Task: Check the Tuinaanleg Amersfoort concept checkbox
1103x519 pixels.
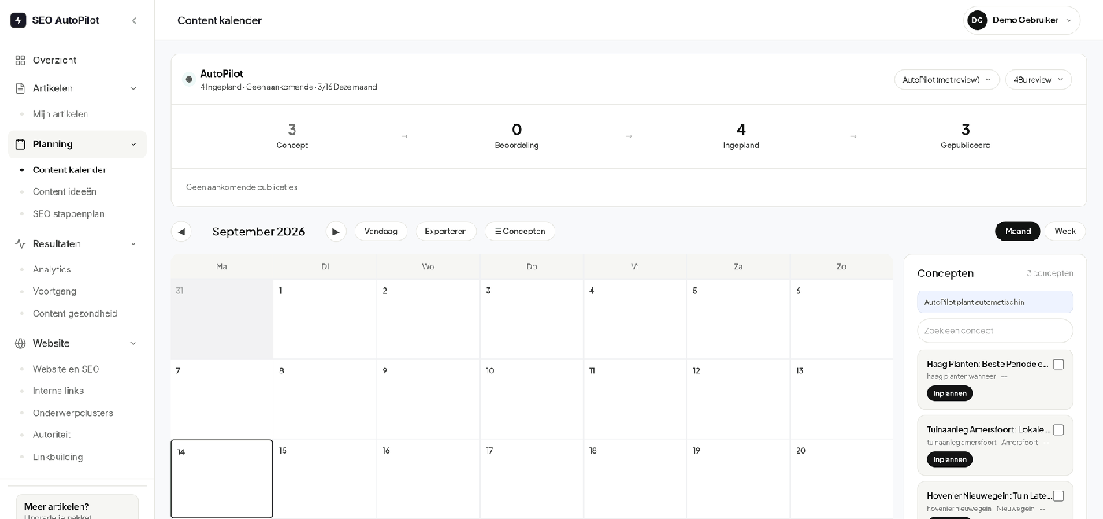Action: pos(1058,430)
